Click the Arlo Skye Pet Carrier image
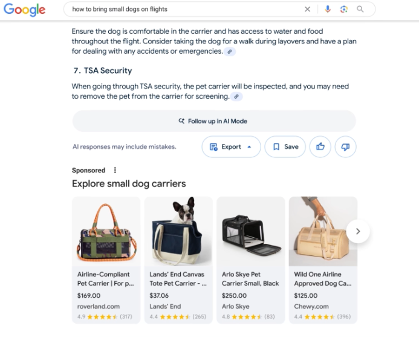419x337 pixels. pos(250,232)
